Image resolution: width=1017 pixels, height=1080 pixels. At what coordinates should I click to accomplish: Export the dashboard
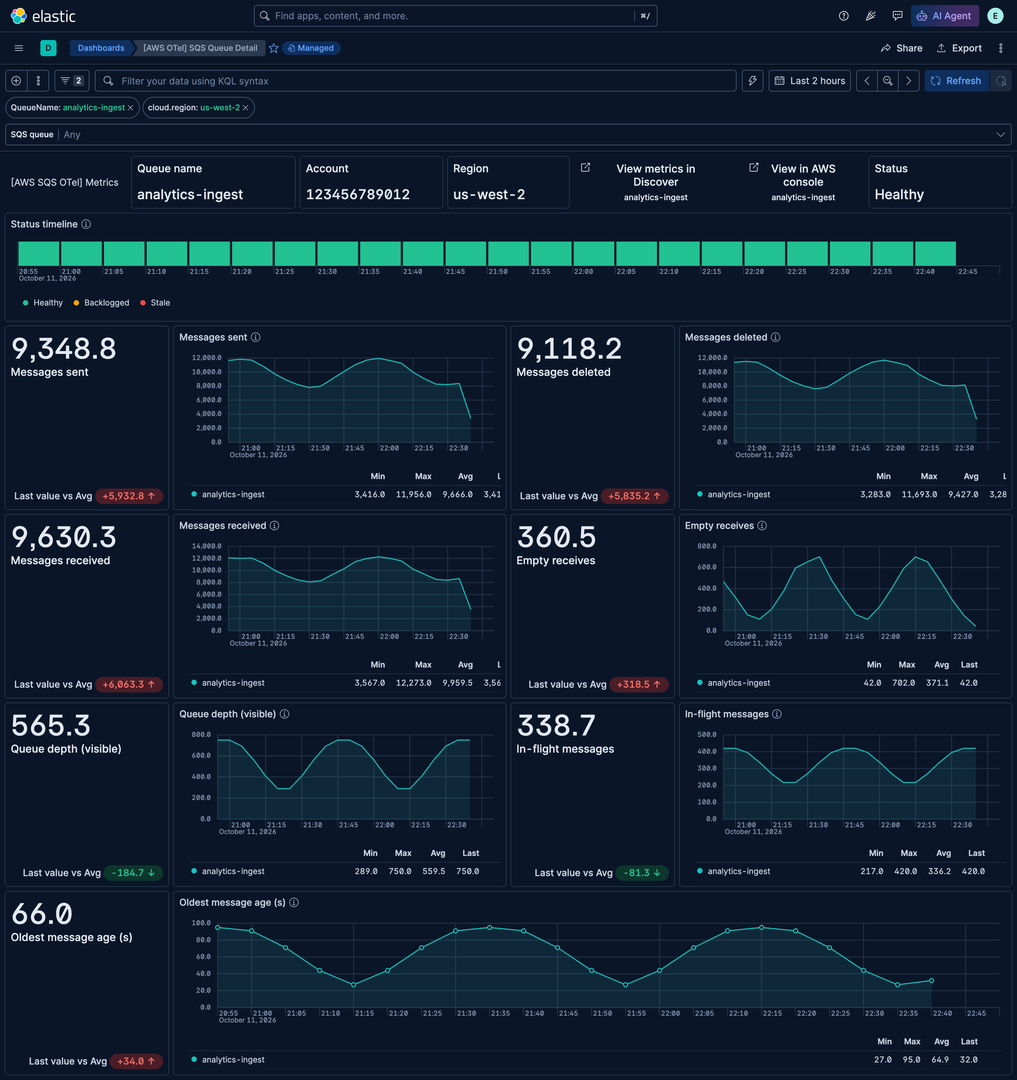point(959,48)
